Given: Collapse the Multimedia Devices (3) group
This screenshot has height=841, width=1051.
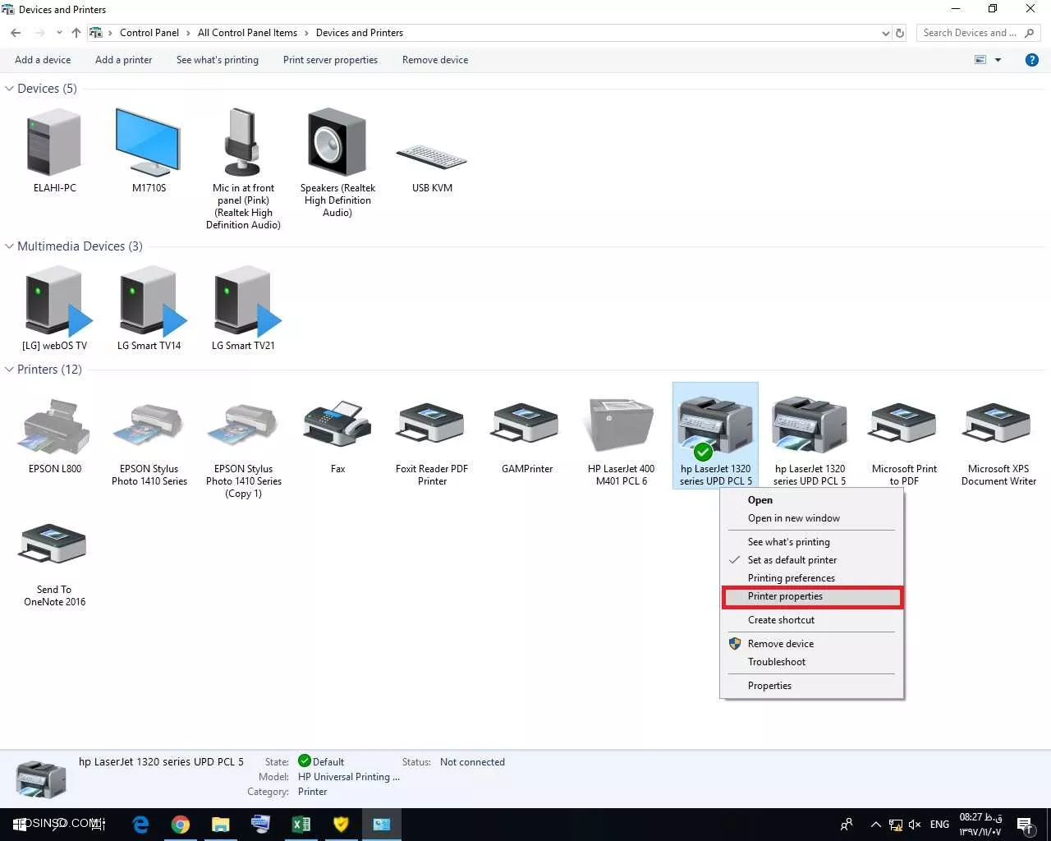Looking at the screenshot, I should tap(10, 246).
